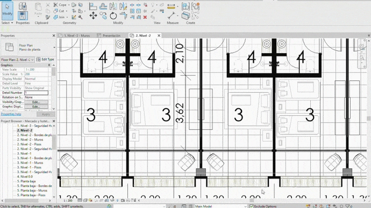Image resolution: width=371 pixels, height=208 pixels.
Task: Click the Cope geometry tool
Action: pyautogui.click(x=60, y=5)
